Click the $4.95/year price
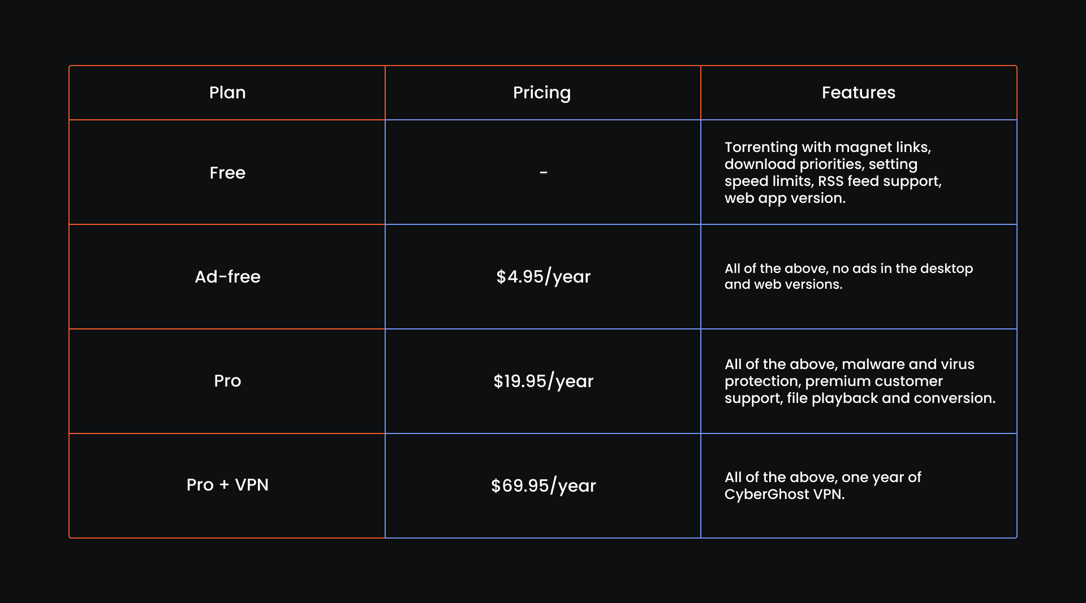This screenshot has width=1086, height=603. click(544, 277)
